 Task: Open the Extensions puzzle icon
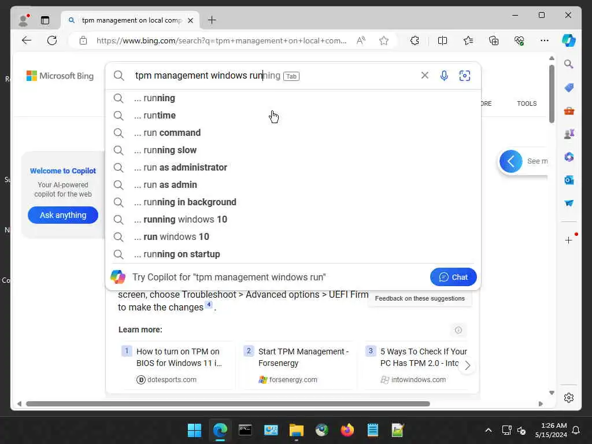tap(415, 40)
